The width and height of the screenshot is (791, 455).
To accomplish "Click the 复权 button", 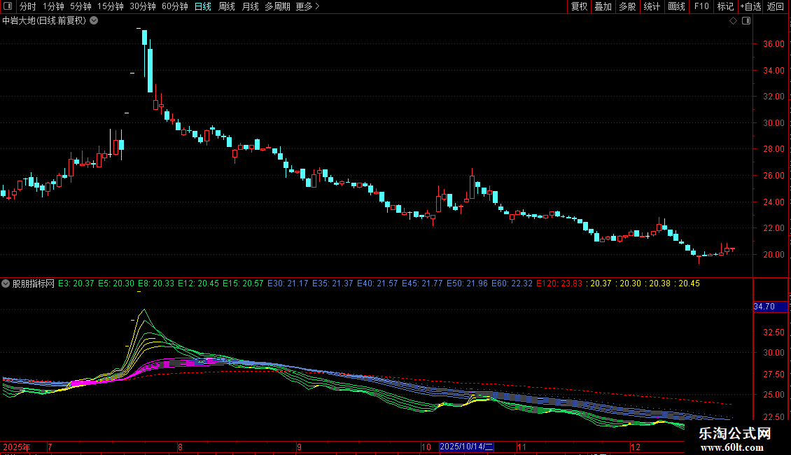I will (x=579, y=6).
